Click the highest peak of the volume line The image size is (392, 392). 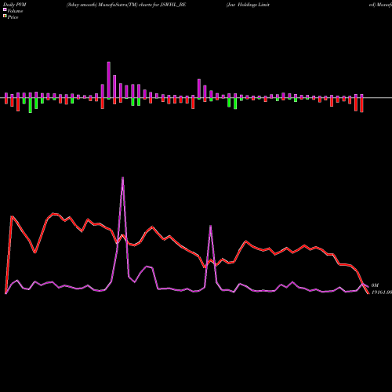123,178
